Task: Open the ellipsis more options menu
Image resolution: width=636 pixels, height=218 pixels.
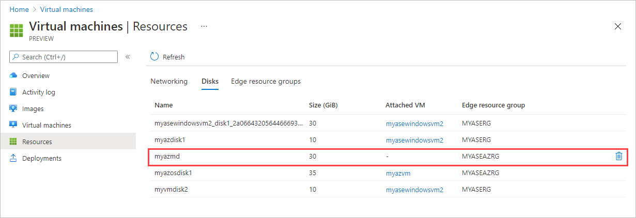Action: tap(204, 26)
